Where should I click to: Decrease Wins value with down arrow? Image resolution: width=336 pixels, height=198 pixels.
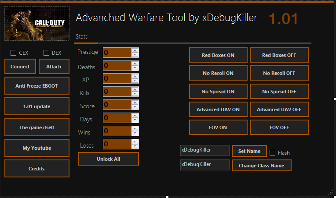coord(135,133)
